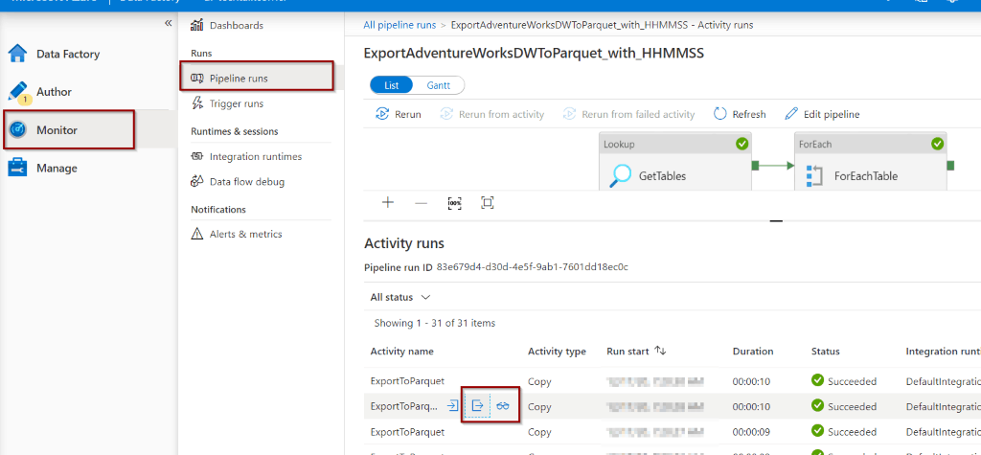Select the Monitor gauge icon
This screenshot has width=981, height=455.
18,129
